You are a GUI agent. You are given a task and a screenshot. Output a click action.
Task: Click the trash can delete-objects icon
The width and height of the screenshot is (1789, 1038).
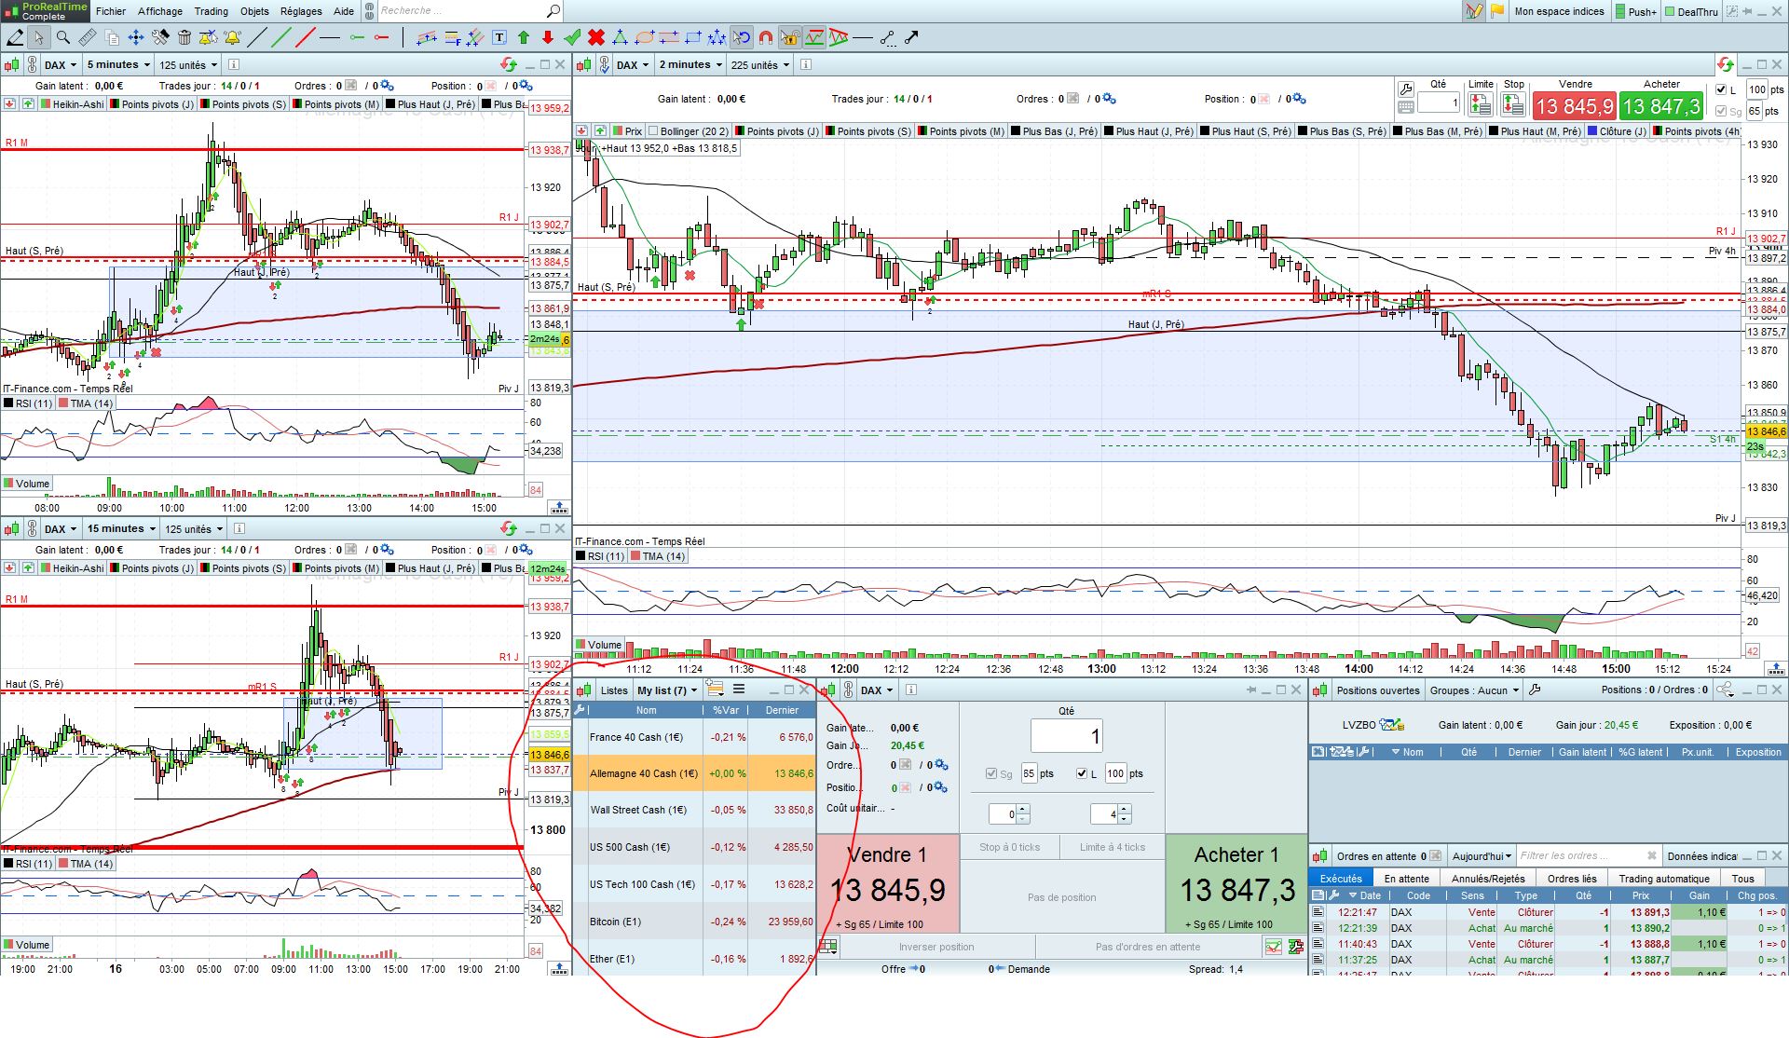click(184, 38)
